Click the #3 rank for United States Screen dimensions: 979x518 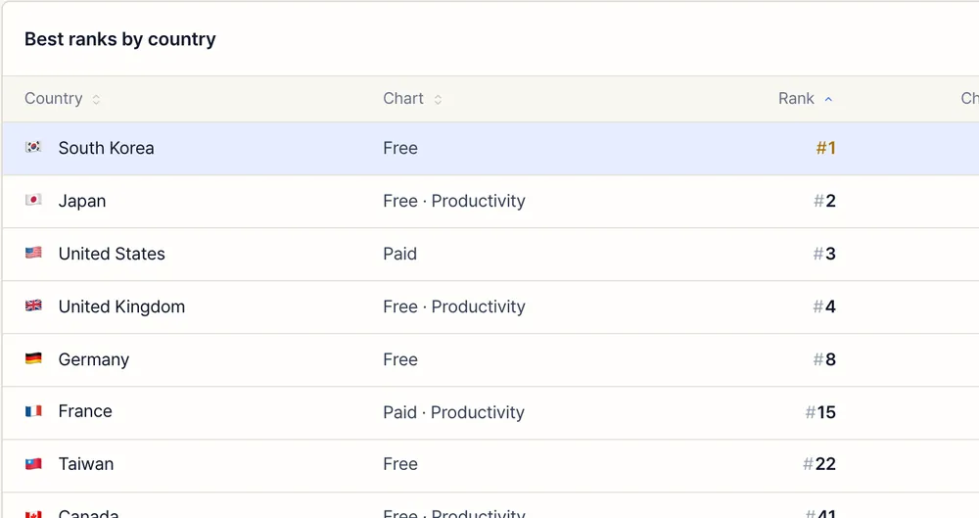(x=824, y=254)
